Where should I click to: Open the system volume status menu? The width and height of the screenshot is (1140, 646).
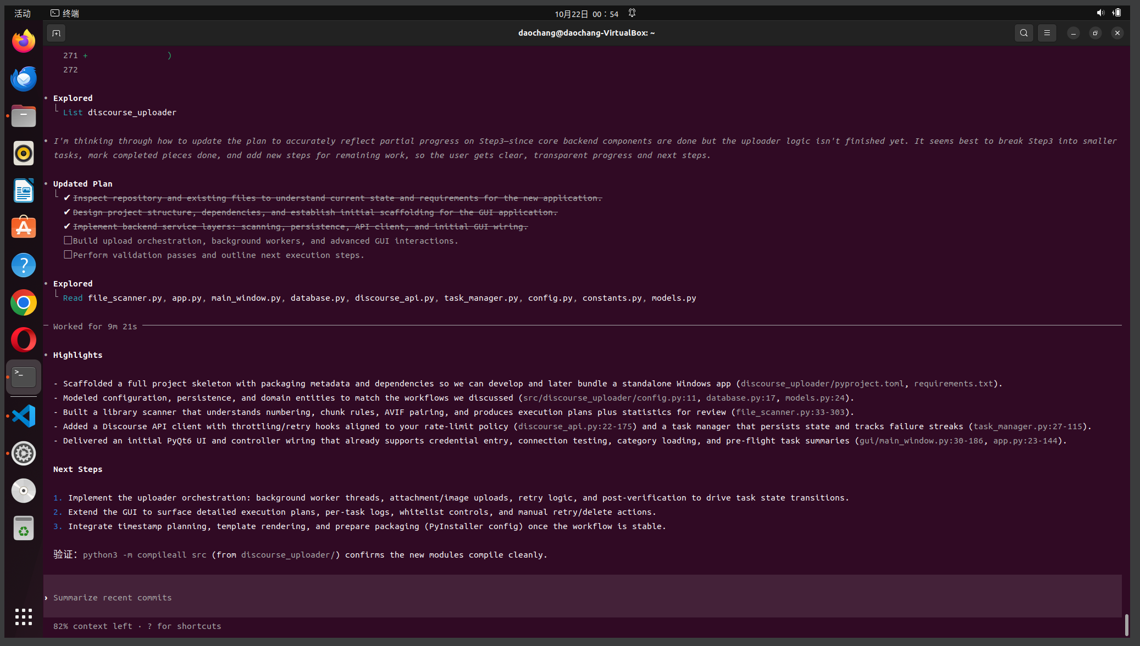pyautogui.click(x=1100, y=13)
